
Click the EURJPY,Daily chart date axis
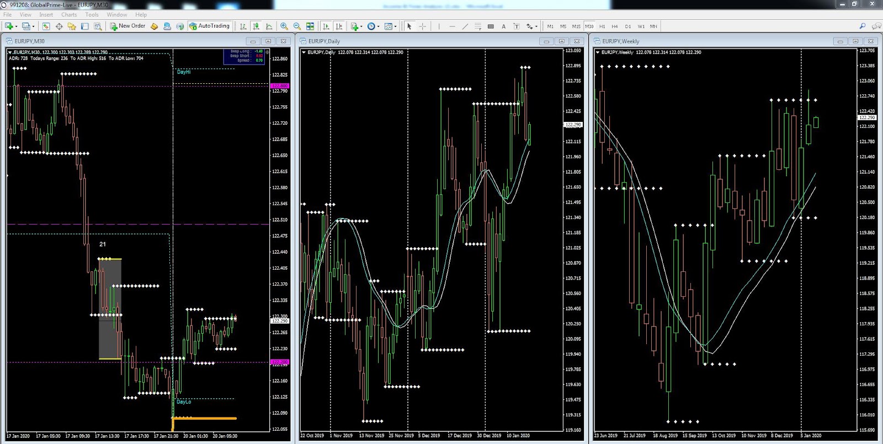point(432,436)
